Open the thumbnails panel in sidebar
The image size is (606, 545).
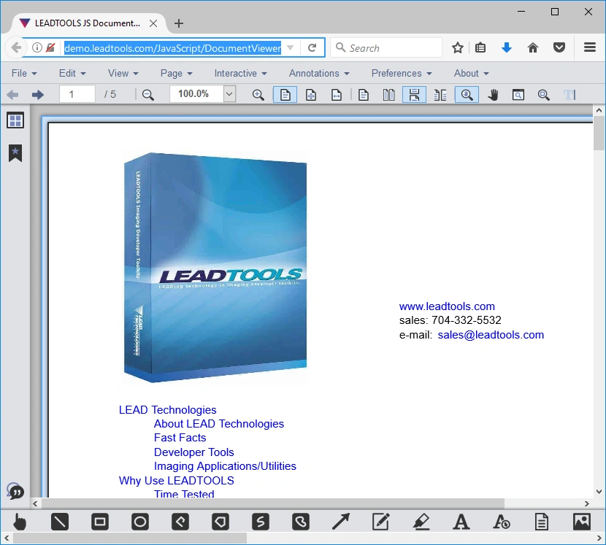click(x=15, y=120)
